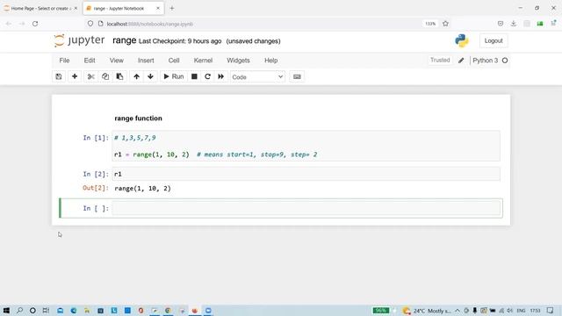Open the cell type Code dropdown
The image size is (562, 316).
pos(257,77)
